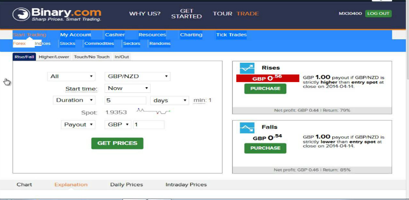Screen dimensions: 409x200
Task: Click the Start time label
Action: [x=81, y=89]
